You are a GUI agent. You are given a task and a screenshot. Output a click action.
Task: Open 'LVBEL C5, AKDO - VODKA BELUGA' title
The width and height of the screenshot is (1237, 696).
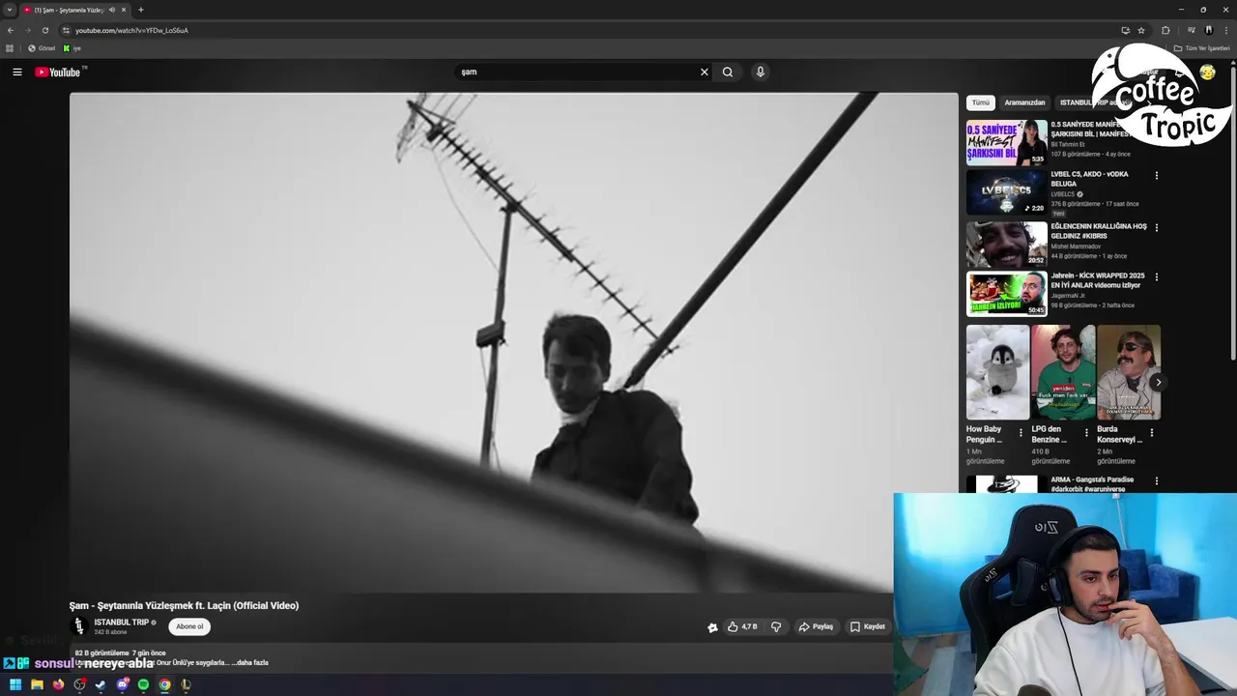coord(1089,179)
